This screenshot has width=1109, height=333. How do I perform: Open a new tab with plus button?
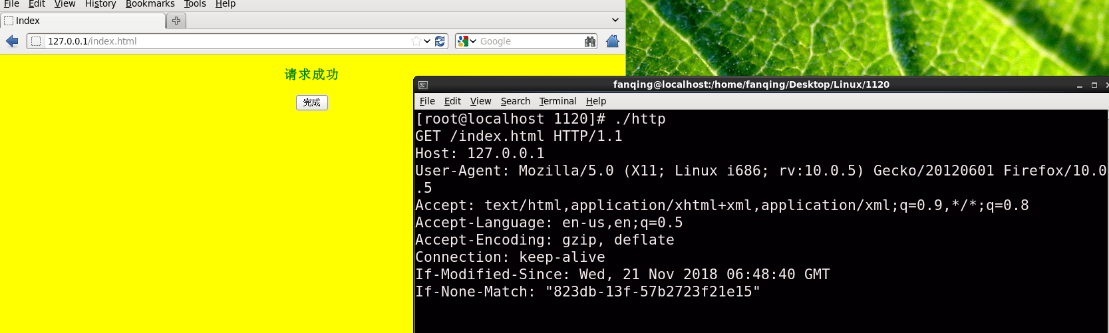click(x=176, y=21)
